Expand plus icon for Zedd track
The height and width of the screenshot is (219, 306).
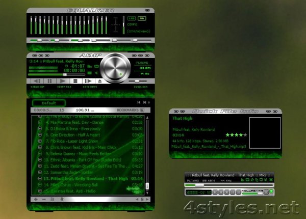point(40,166)
